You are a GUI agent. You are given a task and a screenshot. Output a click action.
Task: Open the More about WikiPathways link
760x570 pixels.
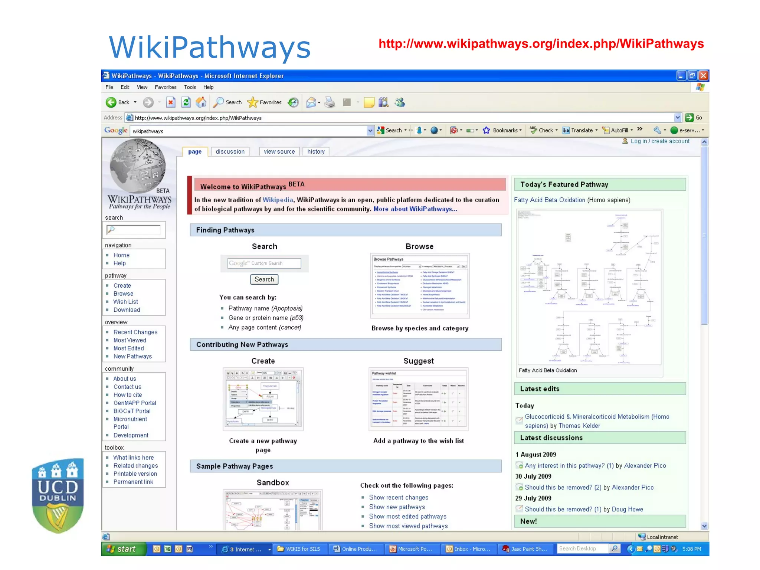(415, 209)
